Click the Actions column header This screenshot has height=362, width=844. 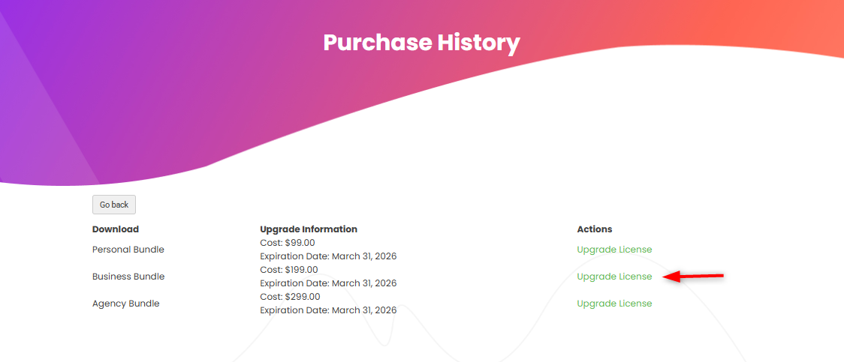pos(595,229)
